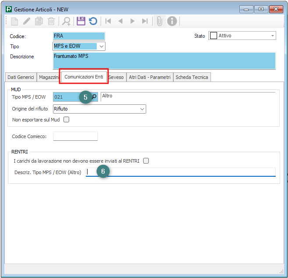The image size is (288, 278).
Task: Click the Stato color swatch box
Action: coord(214,36)
